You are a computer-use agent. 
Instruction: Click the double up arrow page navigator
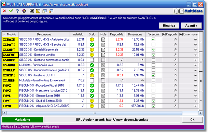pos(201,62)
